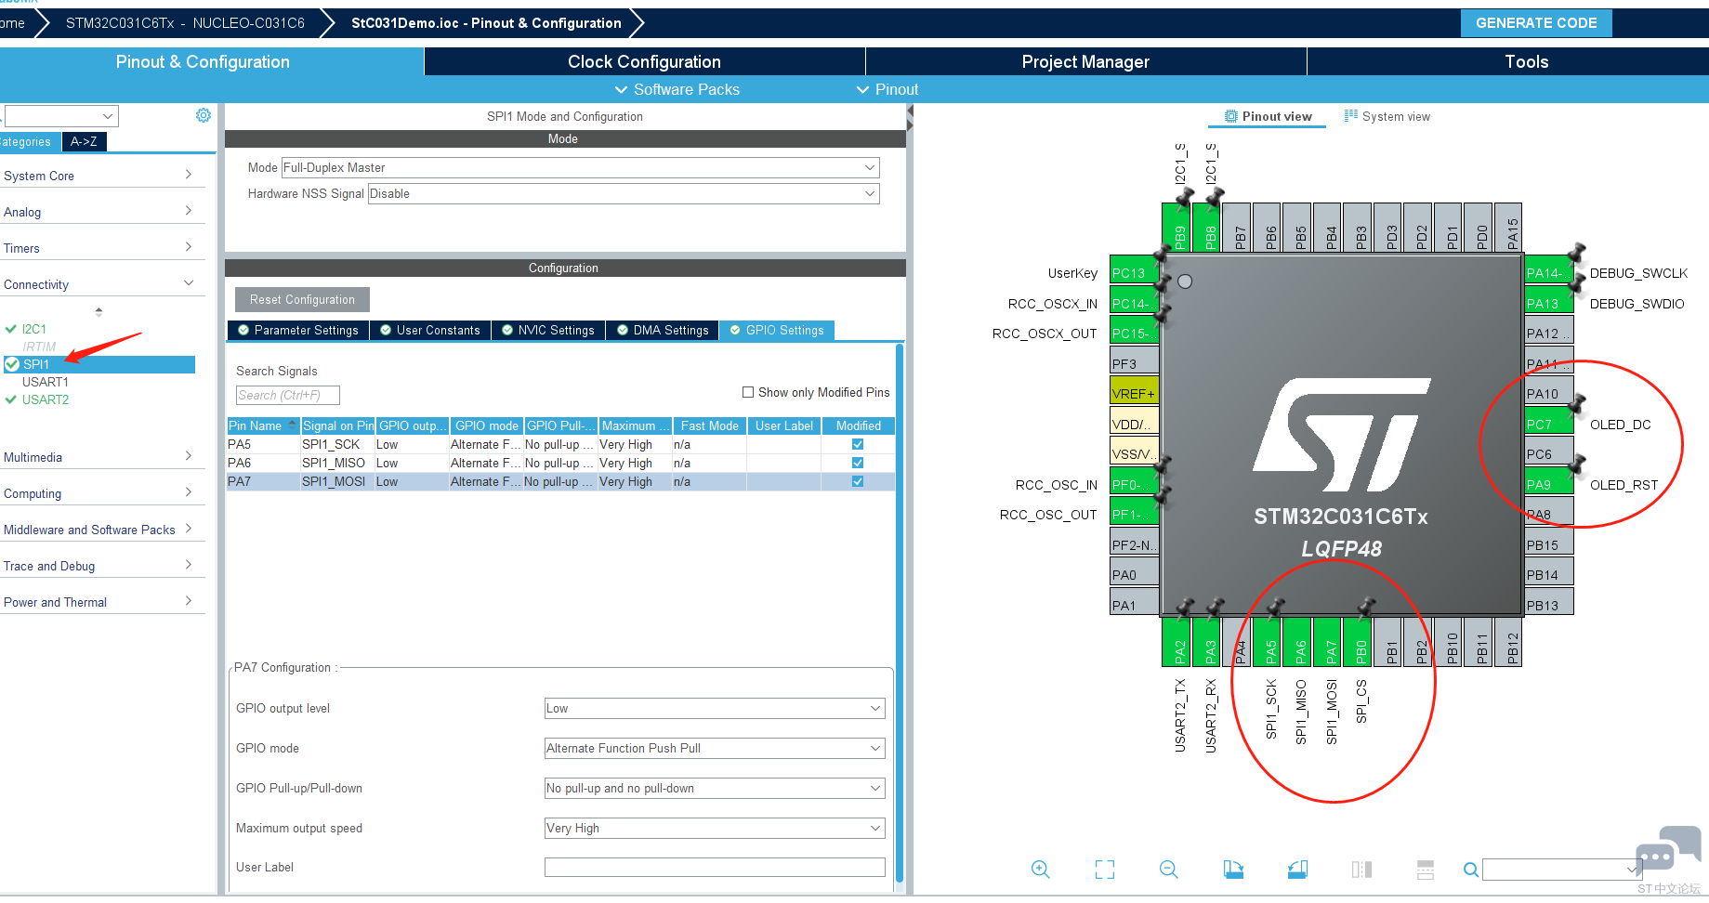Click the GENERATE CODE button

coord(1536,23)
